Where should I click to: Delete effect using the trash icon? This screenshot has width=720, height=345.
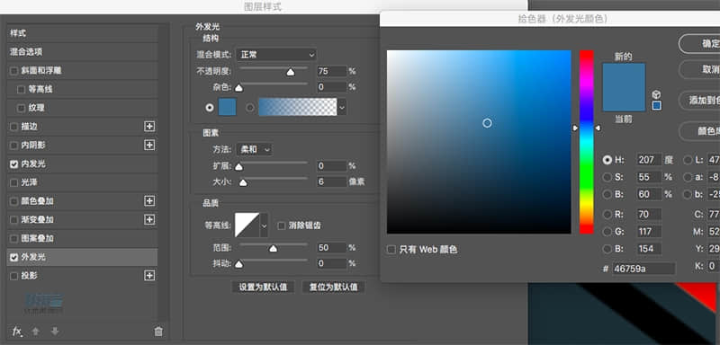pos(158,332)
